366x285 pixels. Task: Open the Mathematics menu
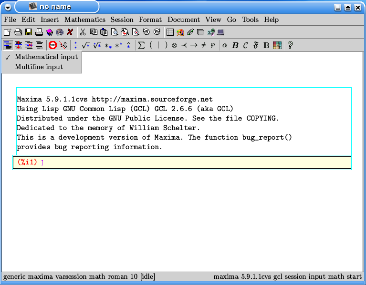pos(85,20)
